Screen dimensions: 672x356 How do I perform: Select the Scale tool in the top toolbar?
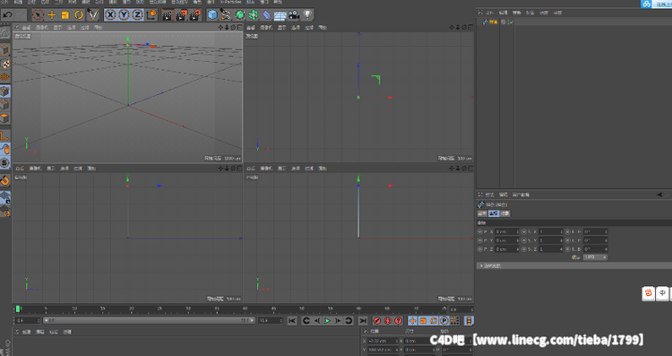(65, 15)
